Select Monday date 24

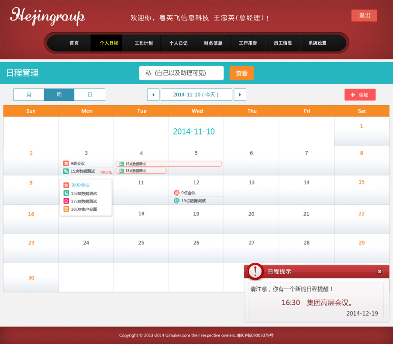point(86,243)
